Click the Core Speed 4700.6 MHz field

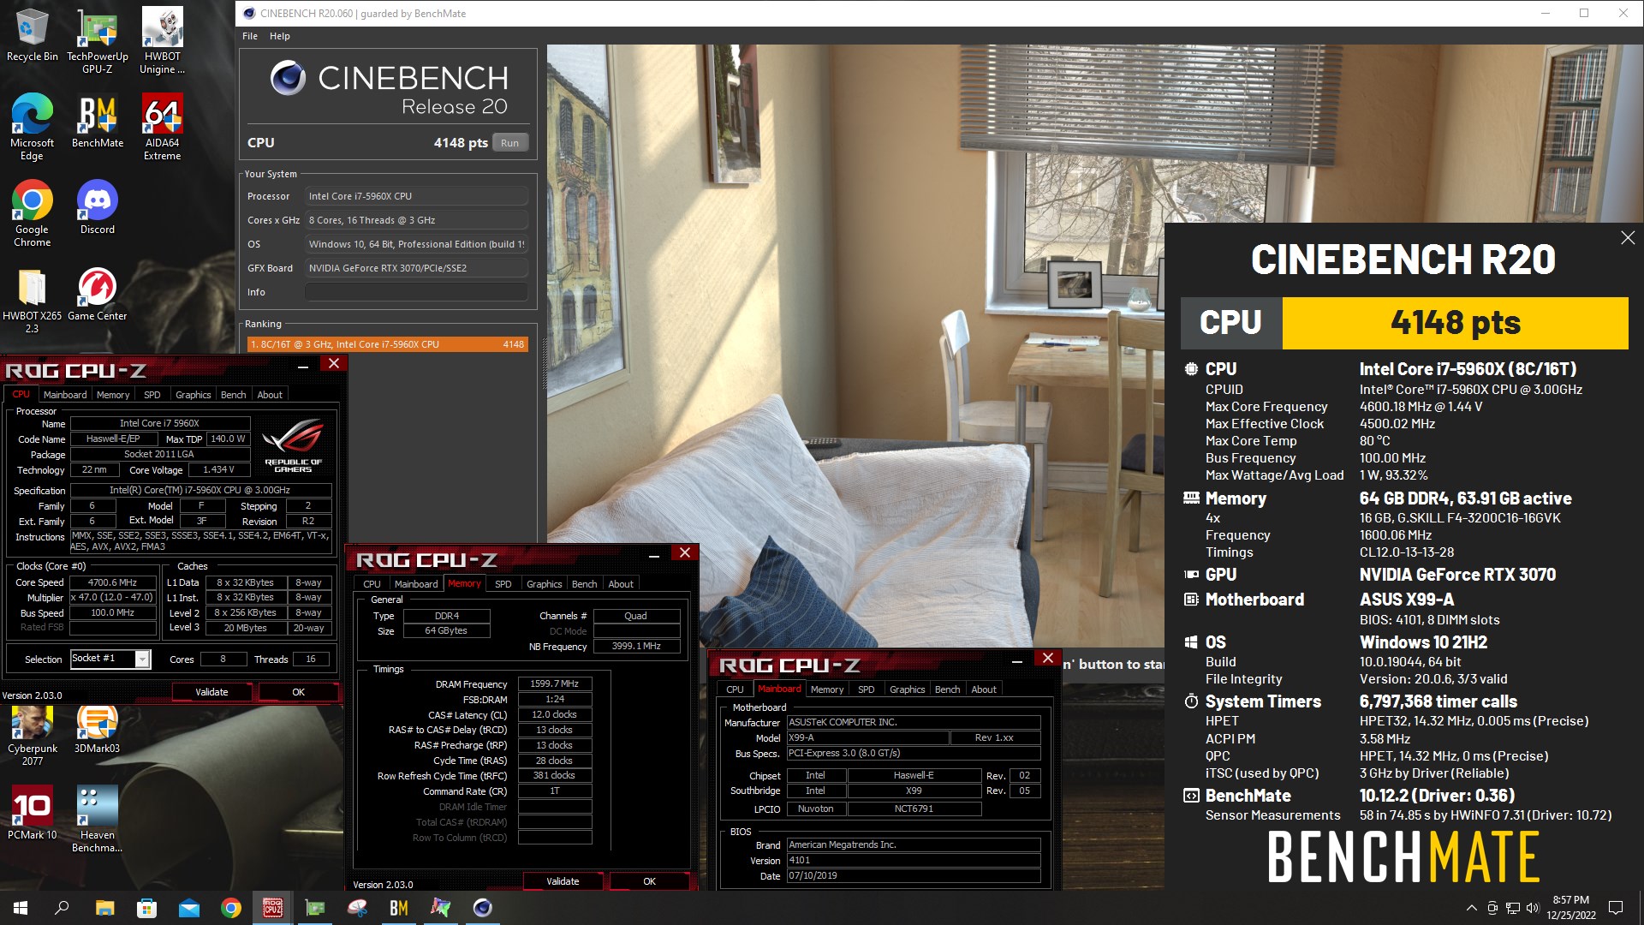point(112,582)
